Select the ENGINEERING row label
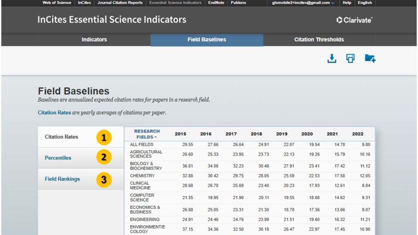Viewport: 418px width, 235px height. click(x=145, y=219)
